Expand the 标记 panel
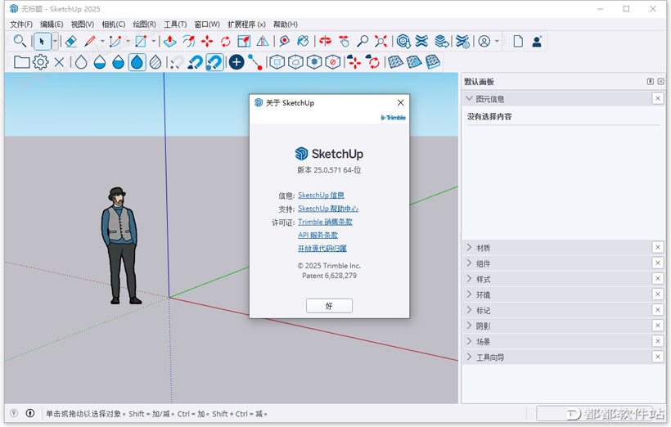Image resolution: width=671 pixels, height=427 pixels. click(470, 310)
